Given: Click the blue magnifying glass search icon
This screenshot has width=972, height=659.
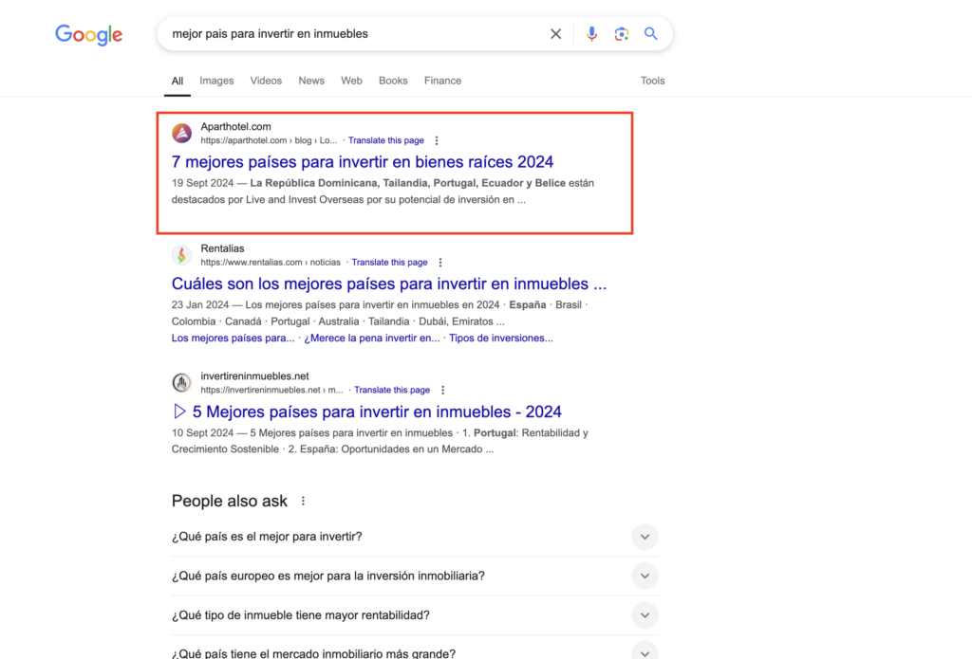Looking at the screenshot, I should (x=650, y=33).
